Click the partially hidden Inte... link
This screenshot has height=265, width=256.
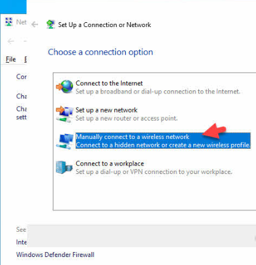[x=21, y=242]
